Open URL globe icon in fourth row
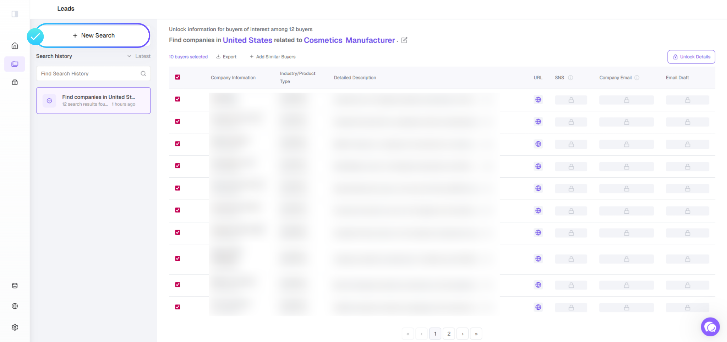 (538, 166)
